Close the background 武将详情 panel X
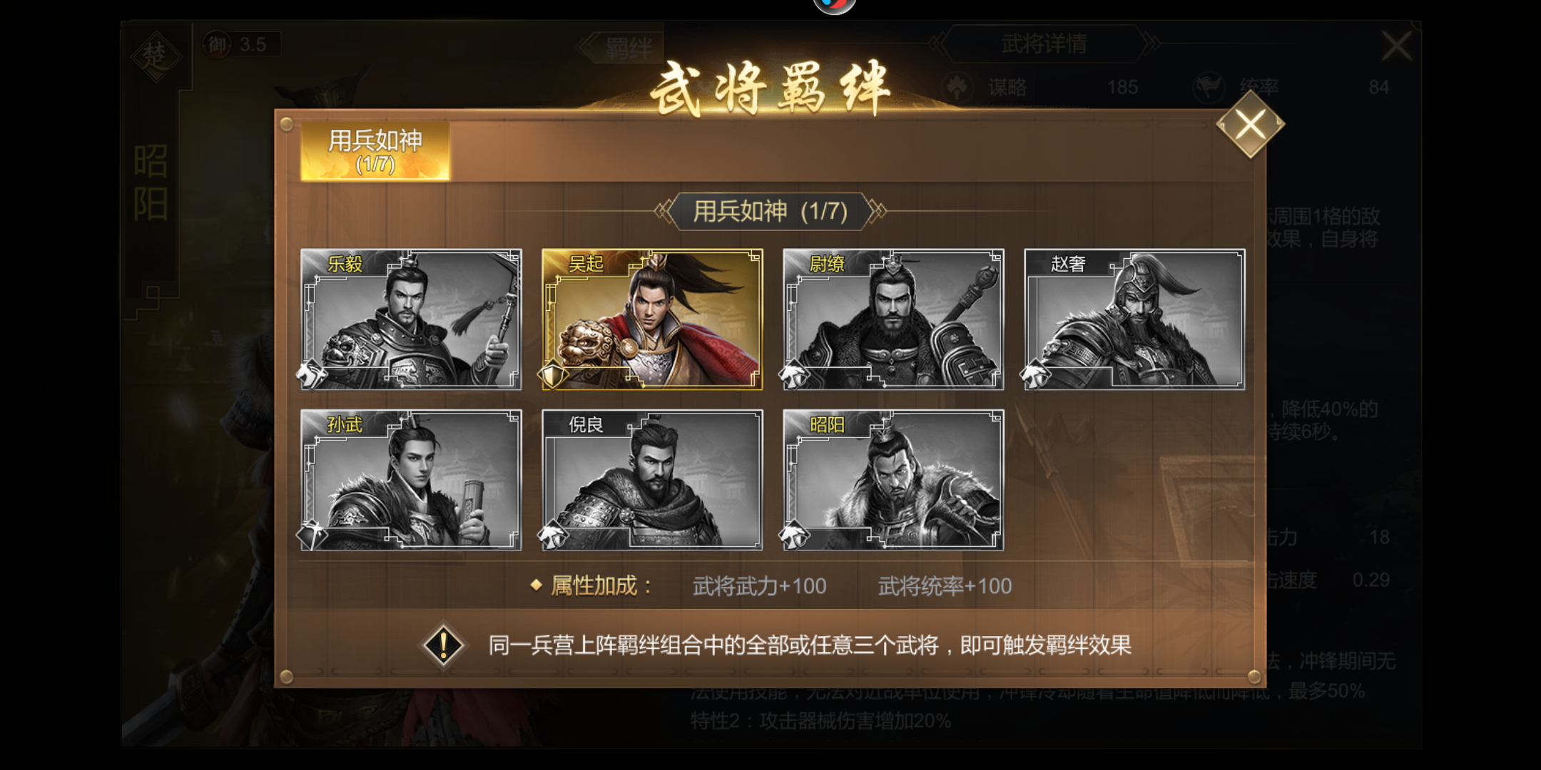This screenshot has height=770, width=1541. click(1396, 46)
